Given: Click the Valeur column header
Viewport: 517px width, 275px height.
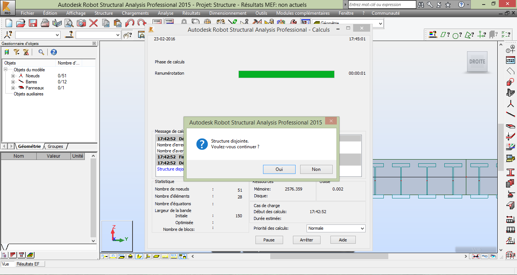Looking at the screenshot, I should [x=54, y=156].
